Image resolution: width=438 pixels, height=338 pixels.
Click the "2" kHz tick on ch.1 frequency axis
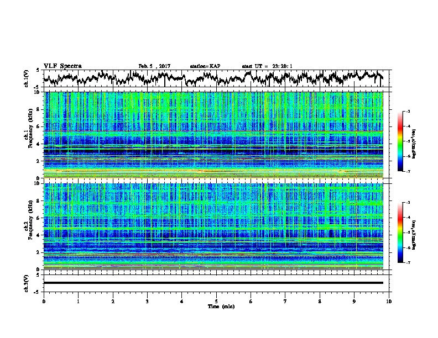tap(38, 161)
